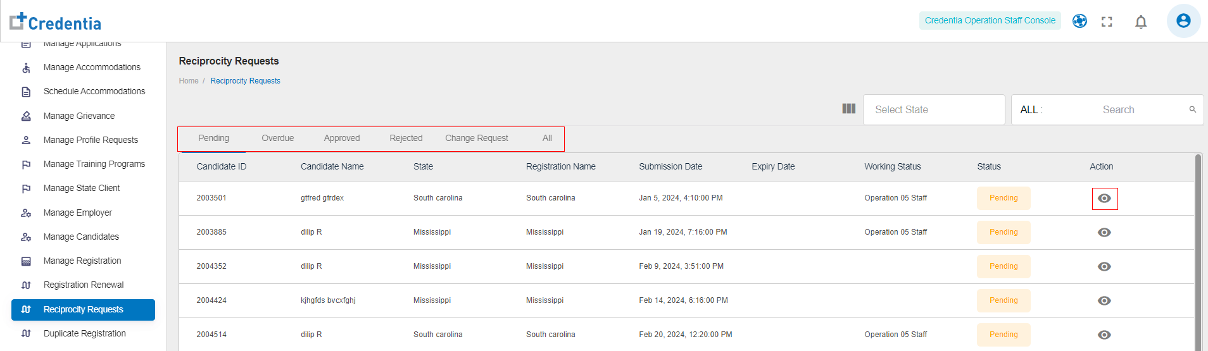Click the search magnifier icon
This screenshot has width=1208, height=351.
point(1192,109)
